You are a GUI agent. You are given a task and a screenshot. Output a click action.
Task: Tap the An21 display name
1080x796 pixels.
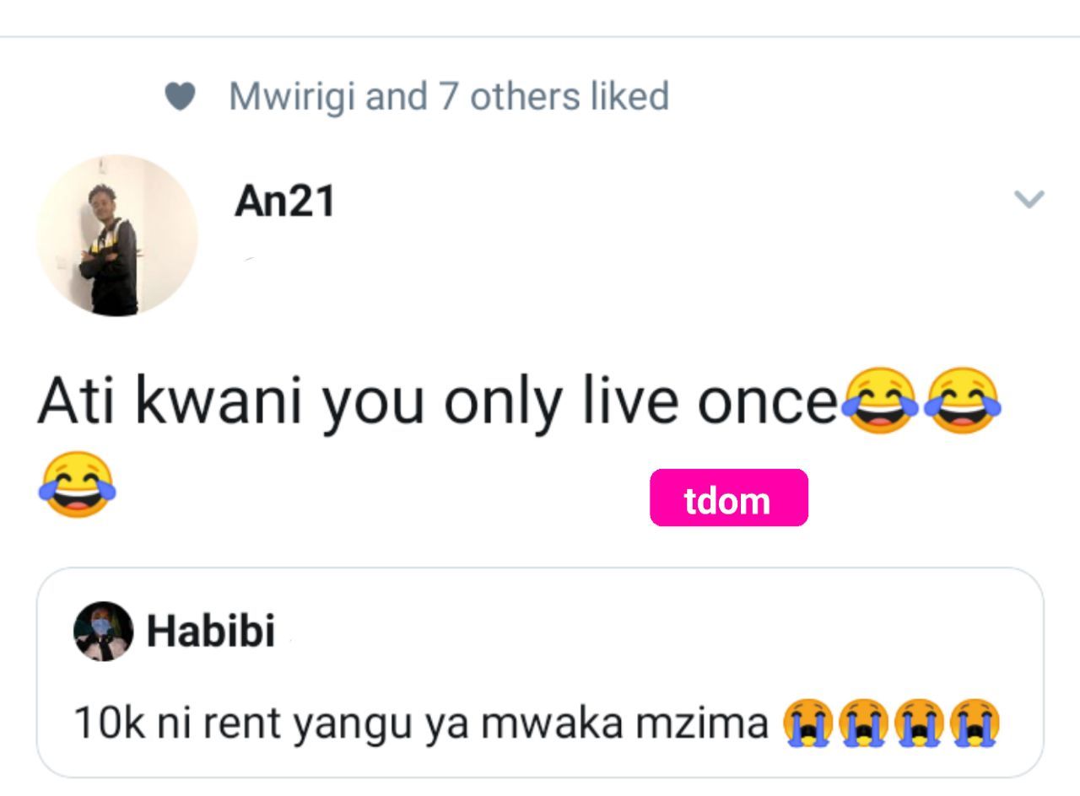(x=285, y=202)
